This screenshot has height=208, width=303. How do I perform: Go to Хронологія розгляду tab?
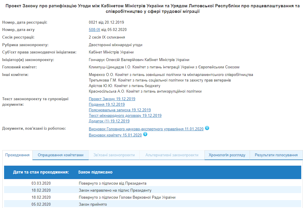227,155
